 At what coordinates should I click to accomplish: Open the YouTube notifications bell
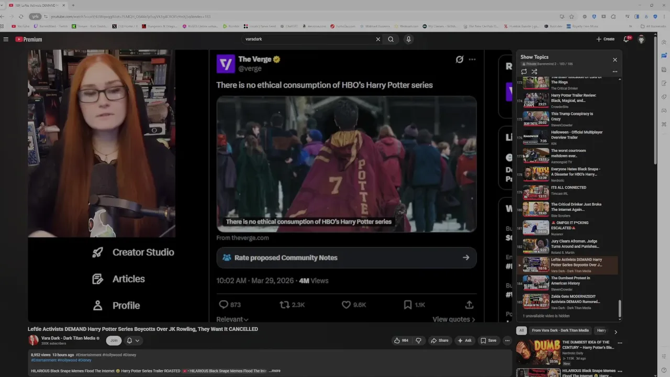coord(626,39)
